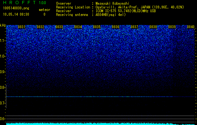The width and height of the screenshot is (197, 125).
Task: Click the 1.1 frequency axis label
Action: tap(3, 41)
